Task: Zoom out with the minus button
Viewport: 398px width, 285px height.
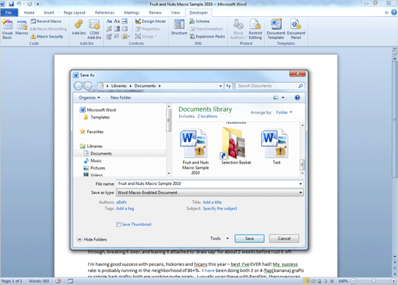Action: point(354,281)
